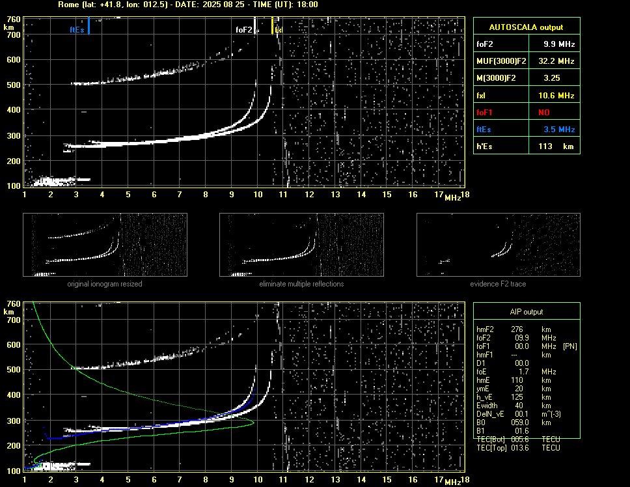Click the 'AIP output' panel header
This screenshot has height=487, width=630.
pyautogui.click(x=527, y=312)
